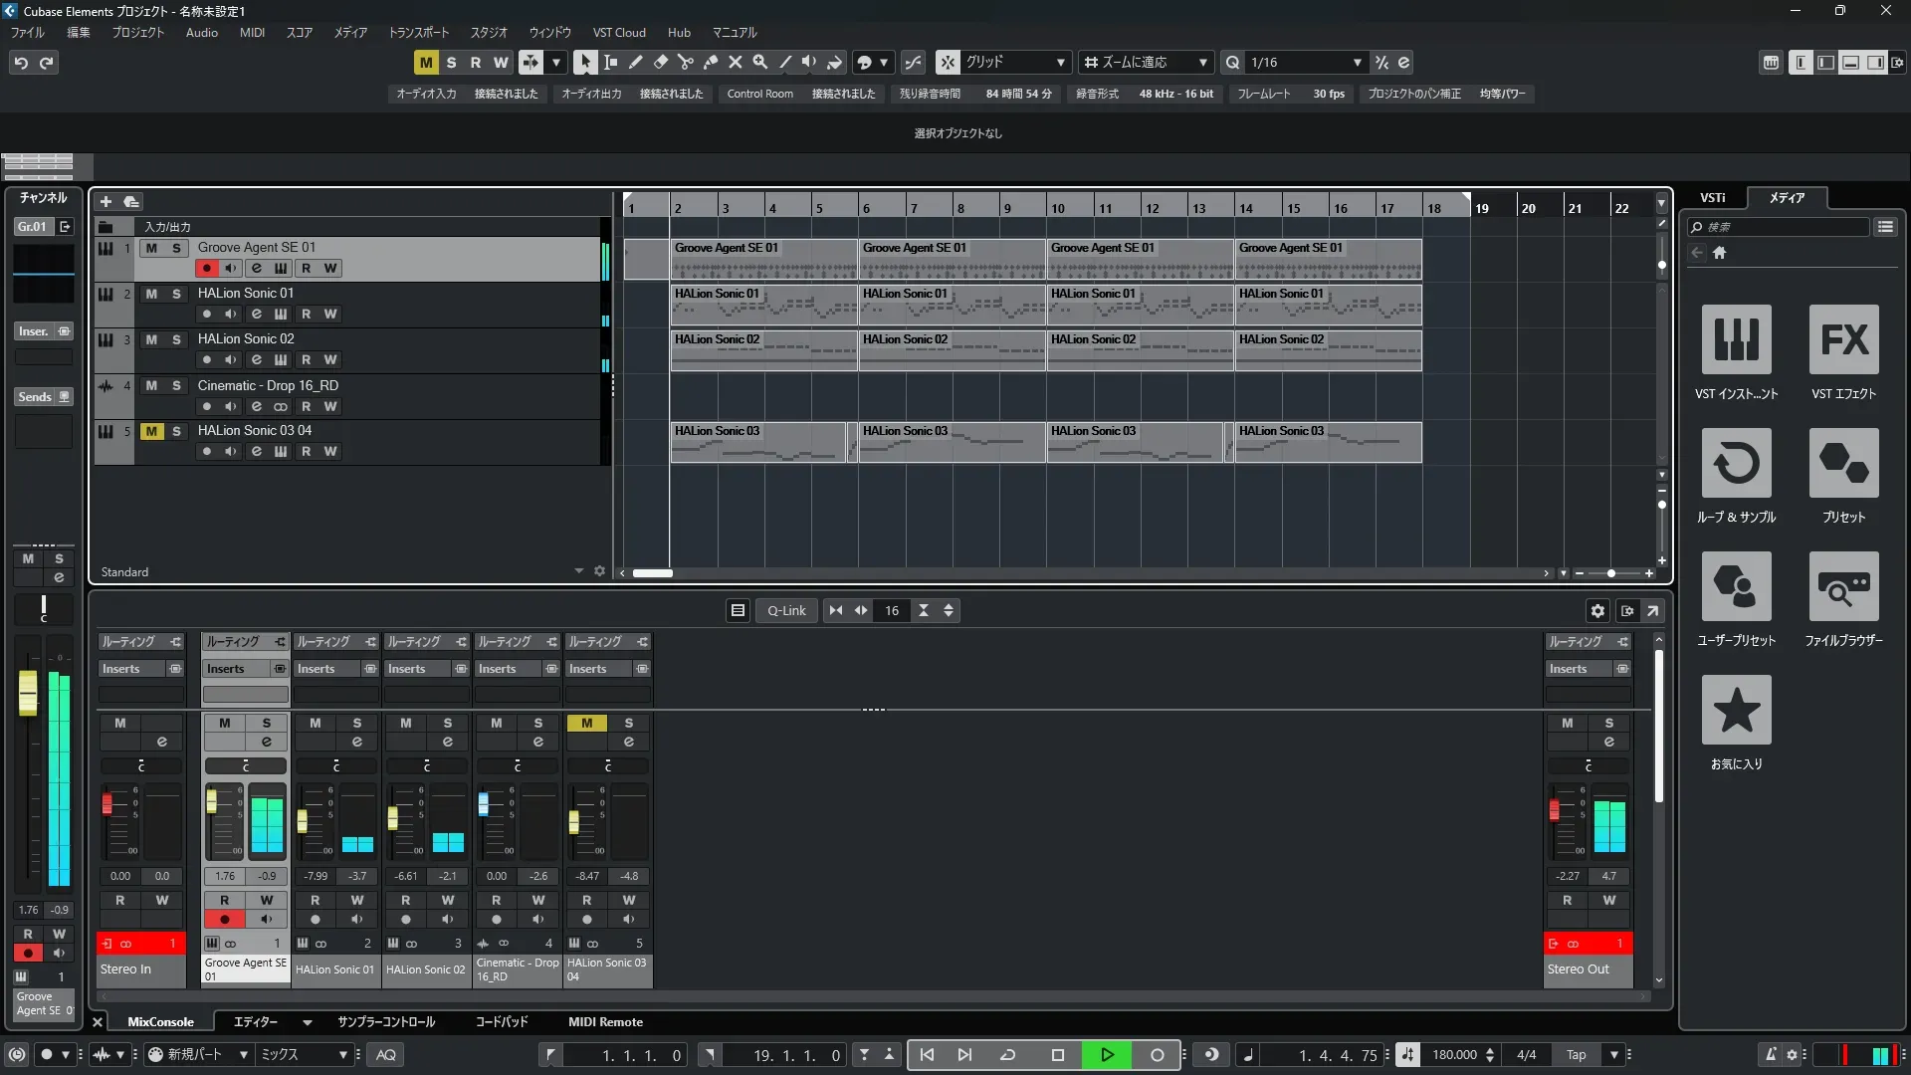Select the Eraser tool in toolbar
Screen dimensions: 1911x1075
[660, 62]
